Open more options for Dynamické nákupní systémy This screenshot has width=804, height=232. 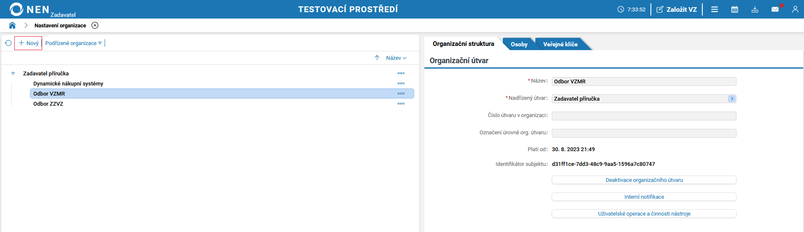coord(401,83)
